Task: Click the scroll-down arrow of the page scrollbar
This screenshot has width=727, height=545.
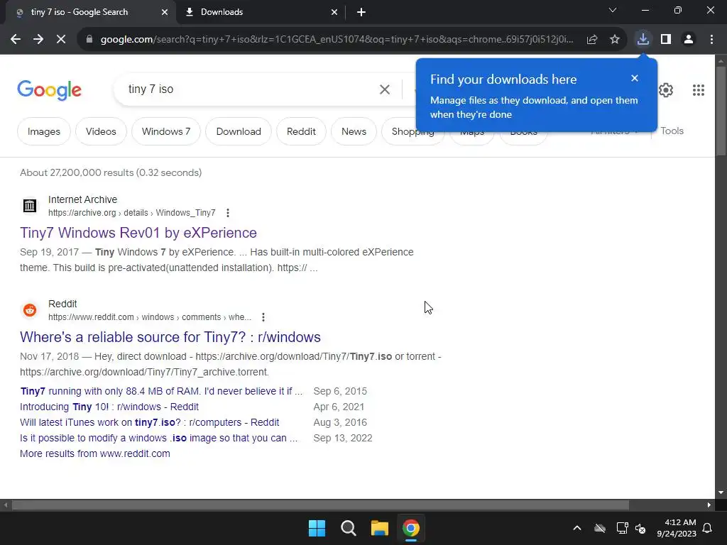Action: 721,492
